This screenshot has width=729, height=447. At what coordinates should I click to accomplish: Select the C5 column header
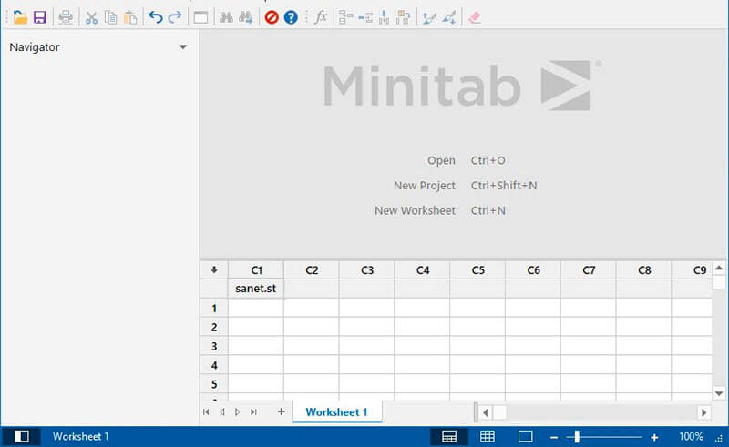(x=477, y=270)
